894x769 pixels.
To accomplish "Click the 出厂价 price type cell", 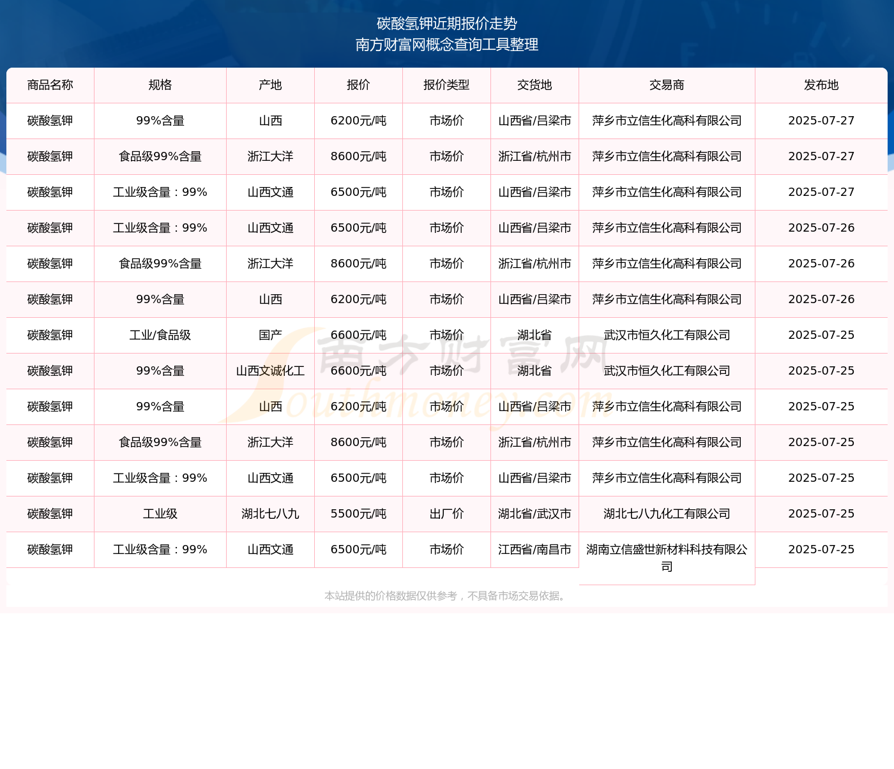I will (447, 514).
